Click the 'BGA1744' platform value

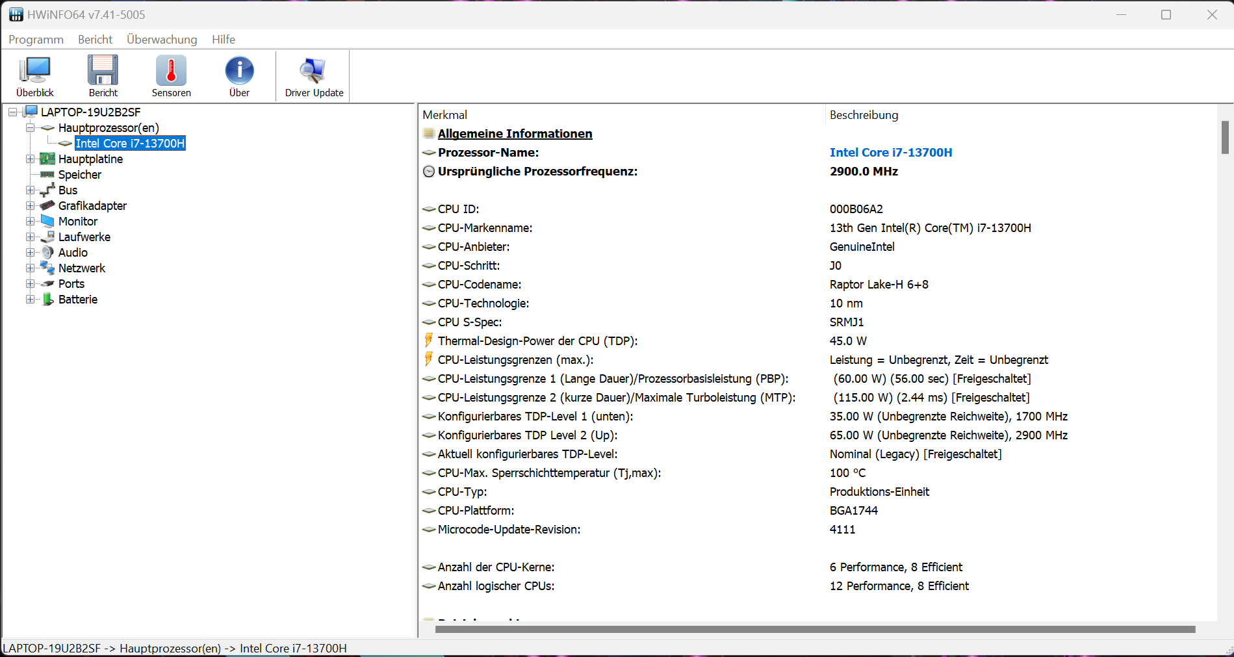(x=854, y=510)
